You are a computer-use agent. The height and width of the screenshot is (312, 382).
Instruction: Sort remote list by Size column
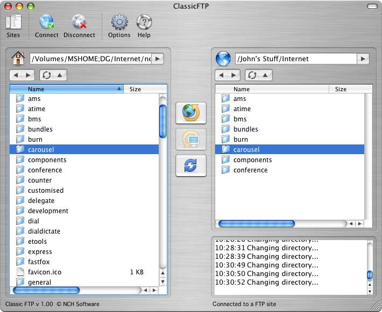351,89
